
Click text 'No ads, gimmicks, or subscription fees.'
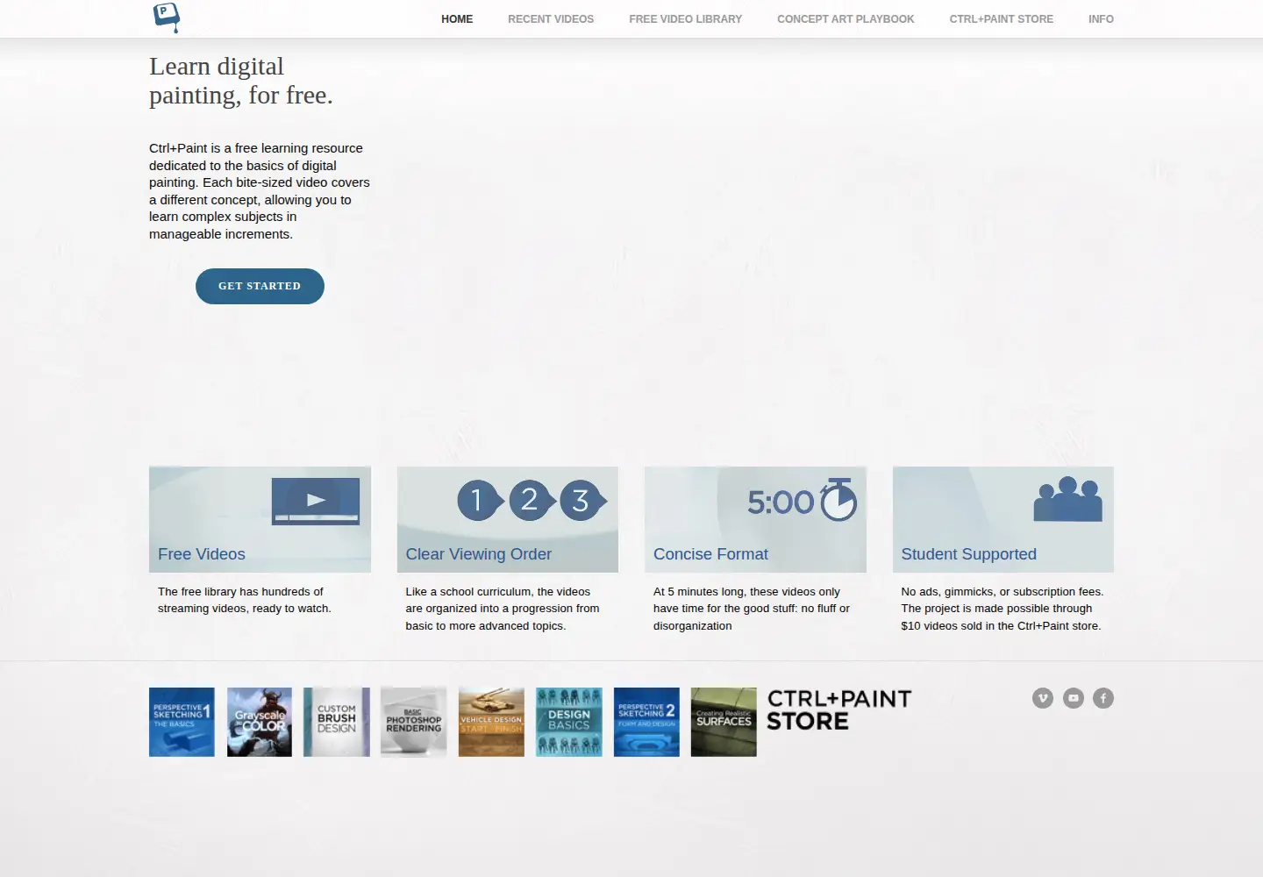click(1003, 592)
